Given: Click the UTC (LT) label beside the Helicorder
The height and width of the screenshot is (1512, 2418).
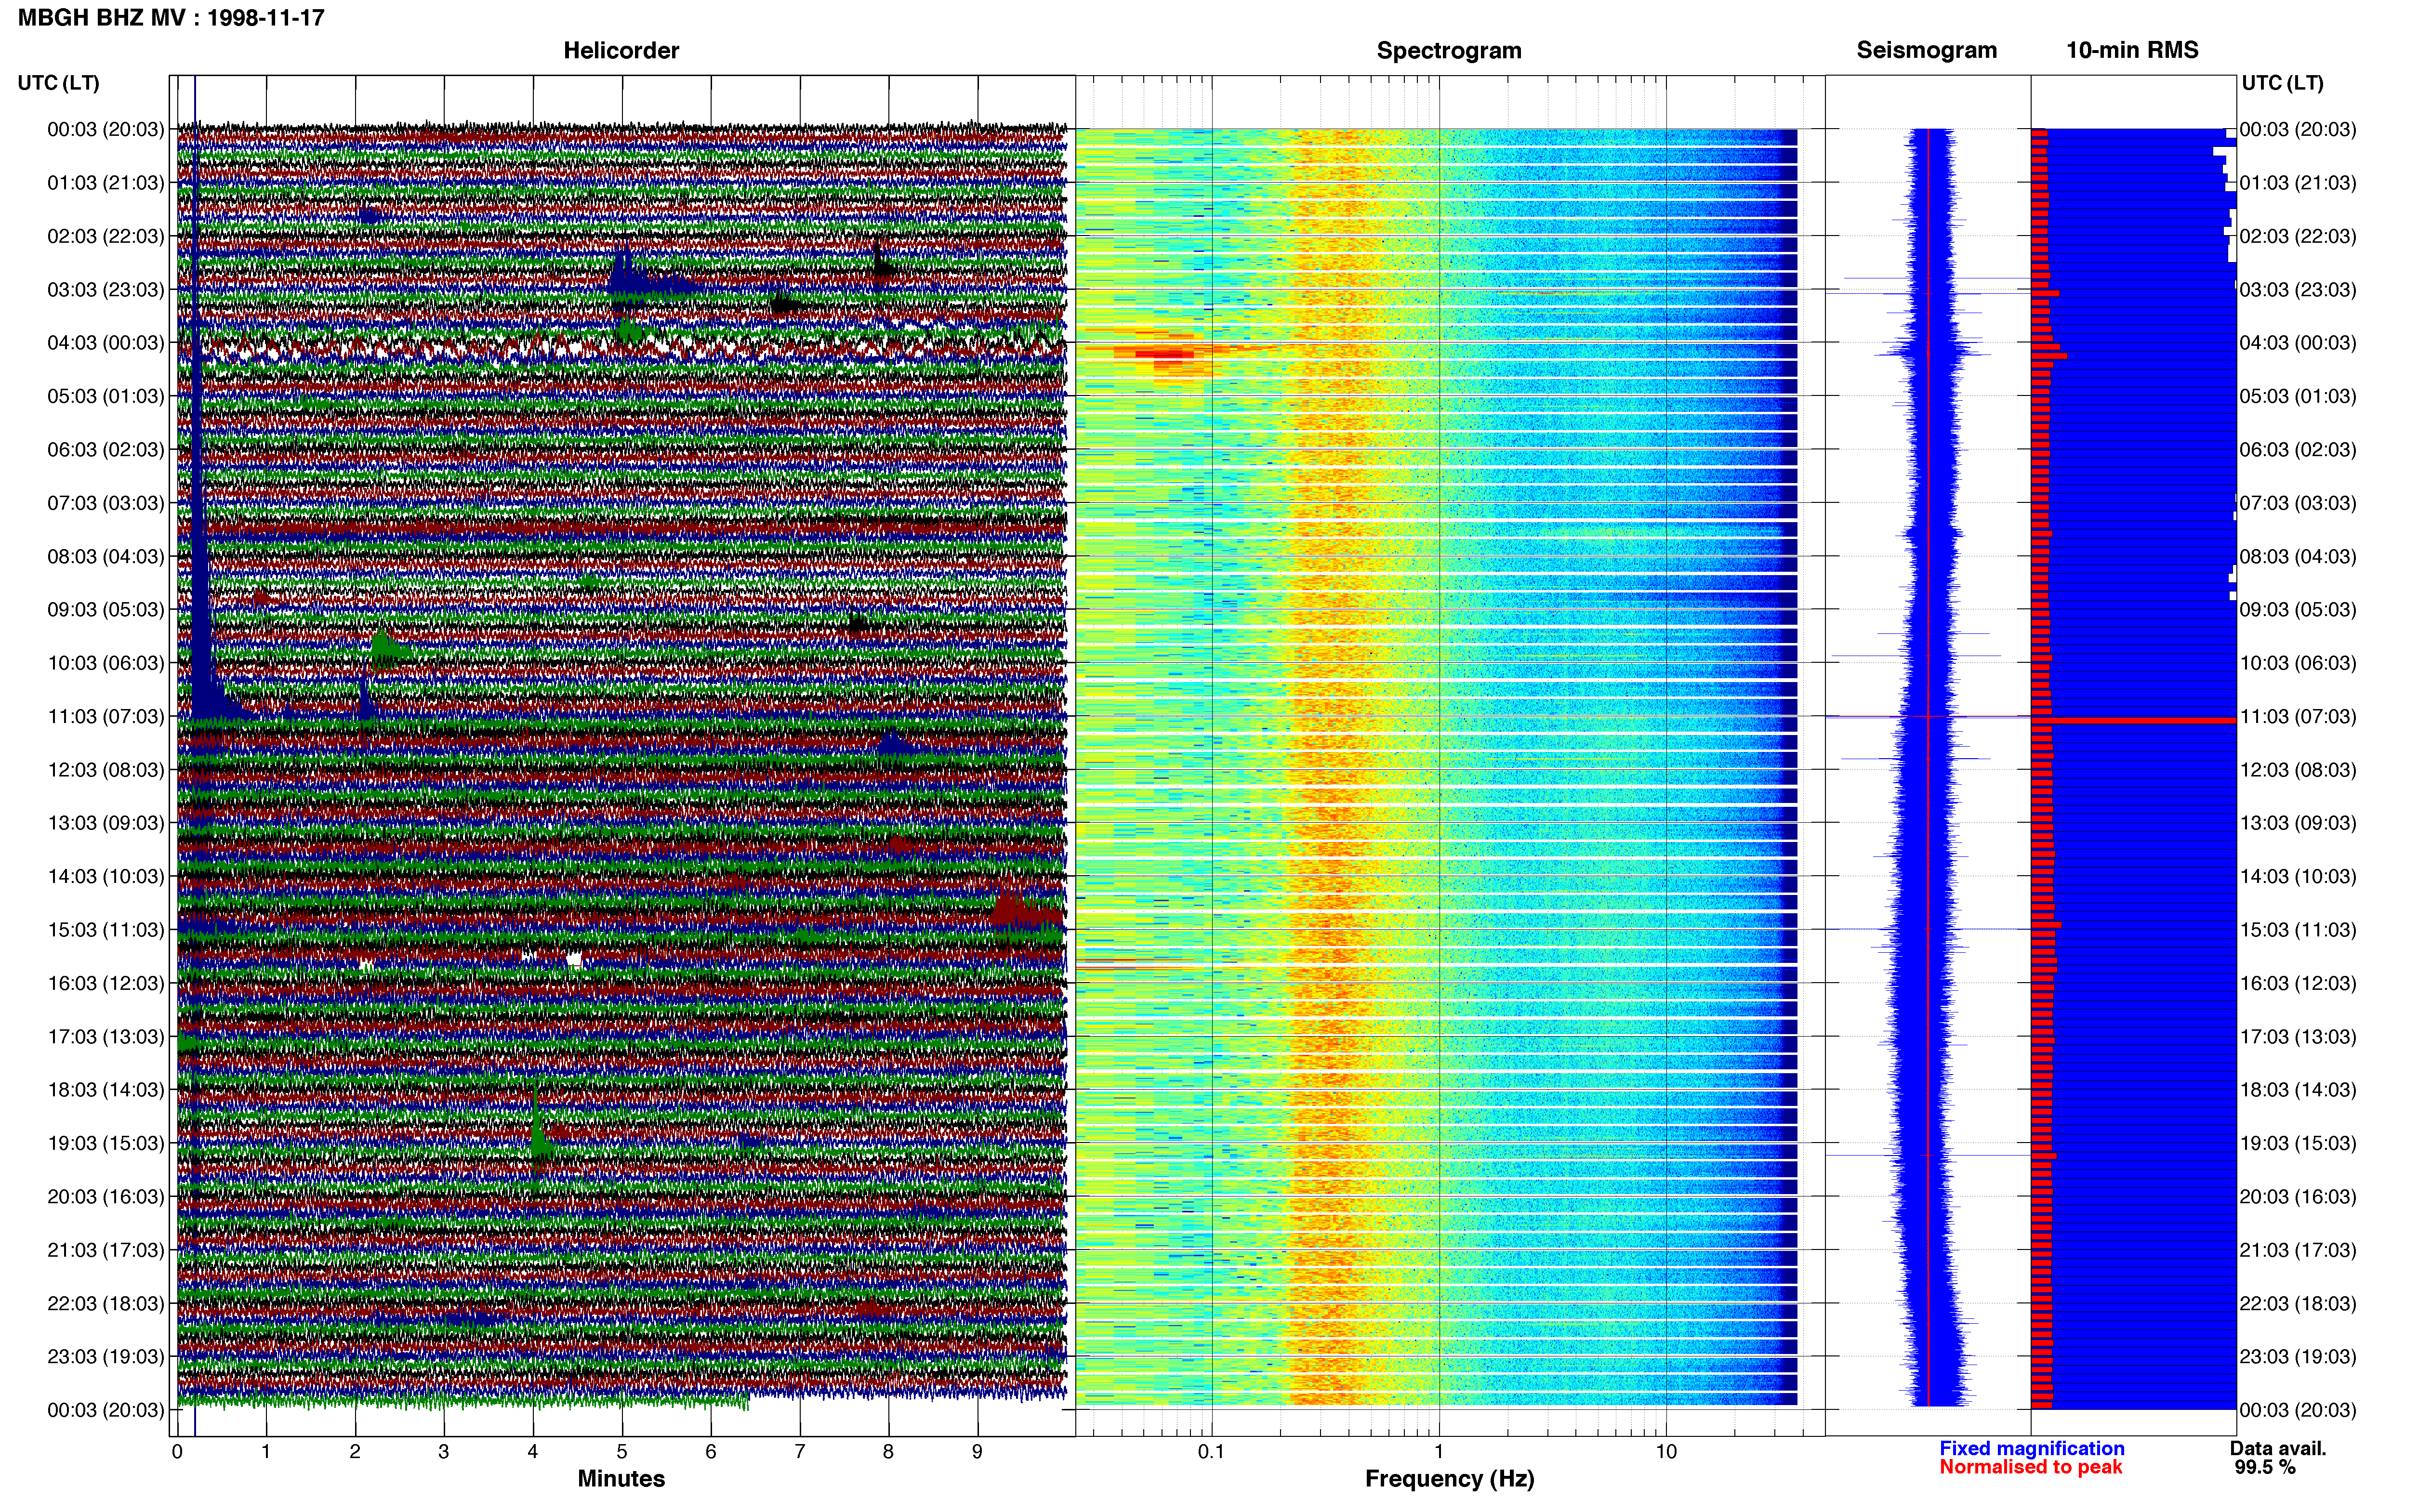Looking at the screenshot, I should [x=58, y=83].
